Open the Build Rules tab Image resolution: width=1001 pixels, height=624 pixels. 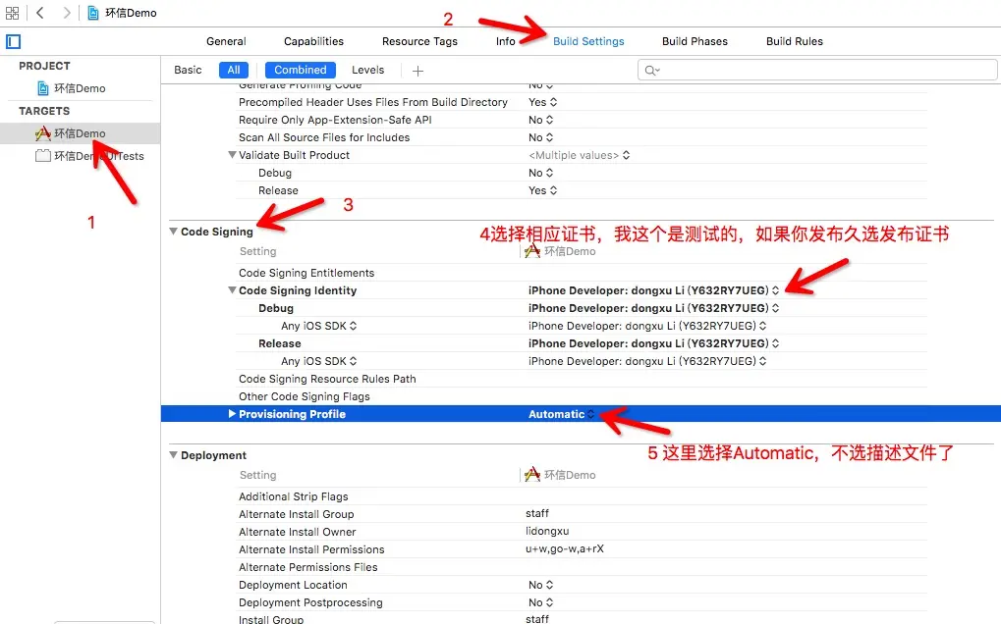[794, 41]
